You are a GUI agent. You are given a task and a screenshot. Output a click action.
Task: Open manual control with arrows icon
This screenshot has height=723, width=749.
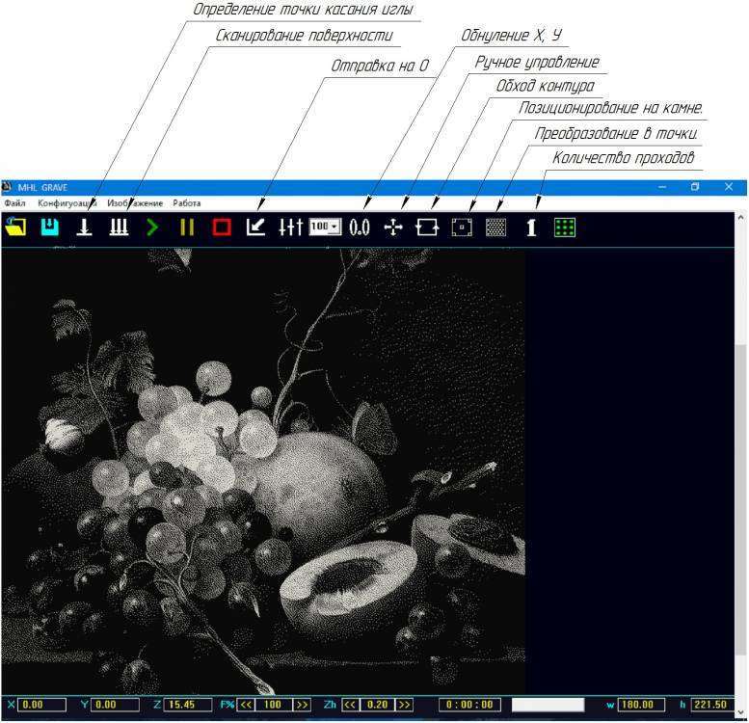pyautogui.click(x=393, y=228)
